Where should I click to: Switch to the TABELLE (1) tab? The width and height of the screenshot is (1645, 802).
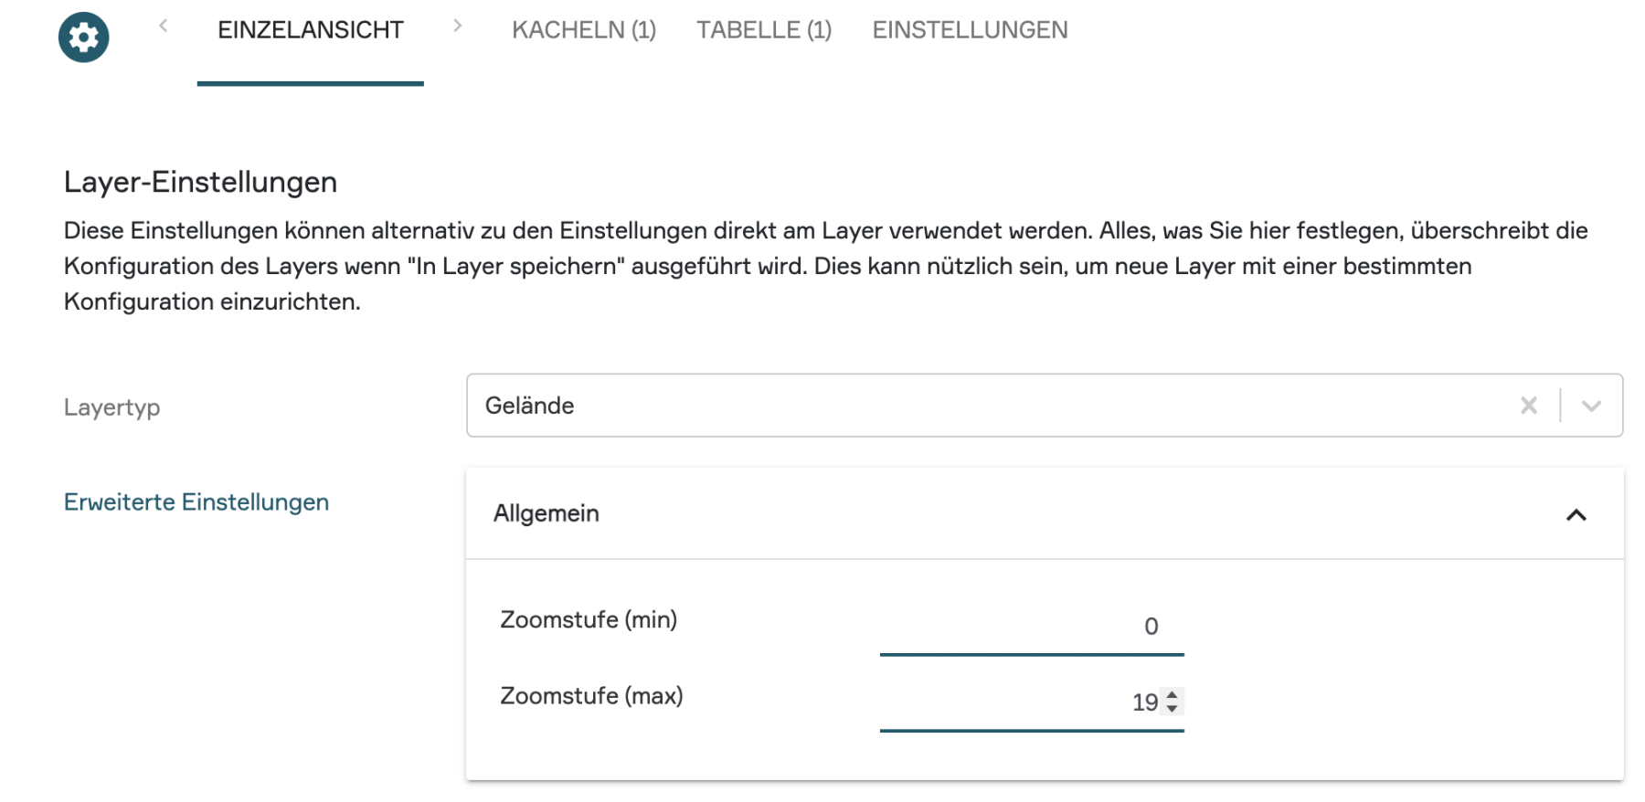pos(764,30)
